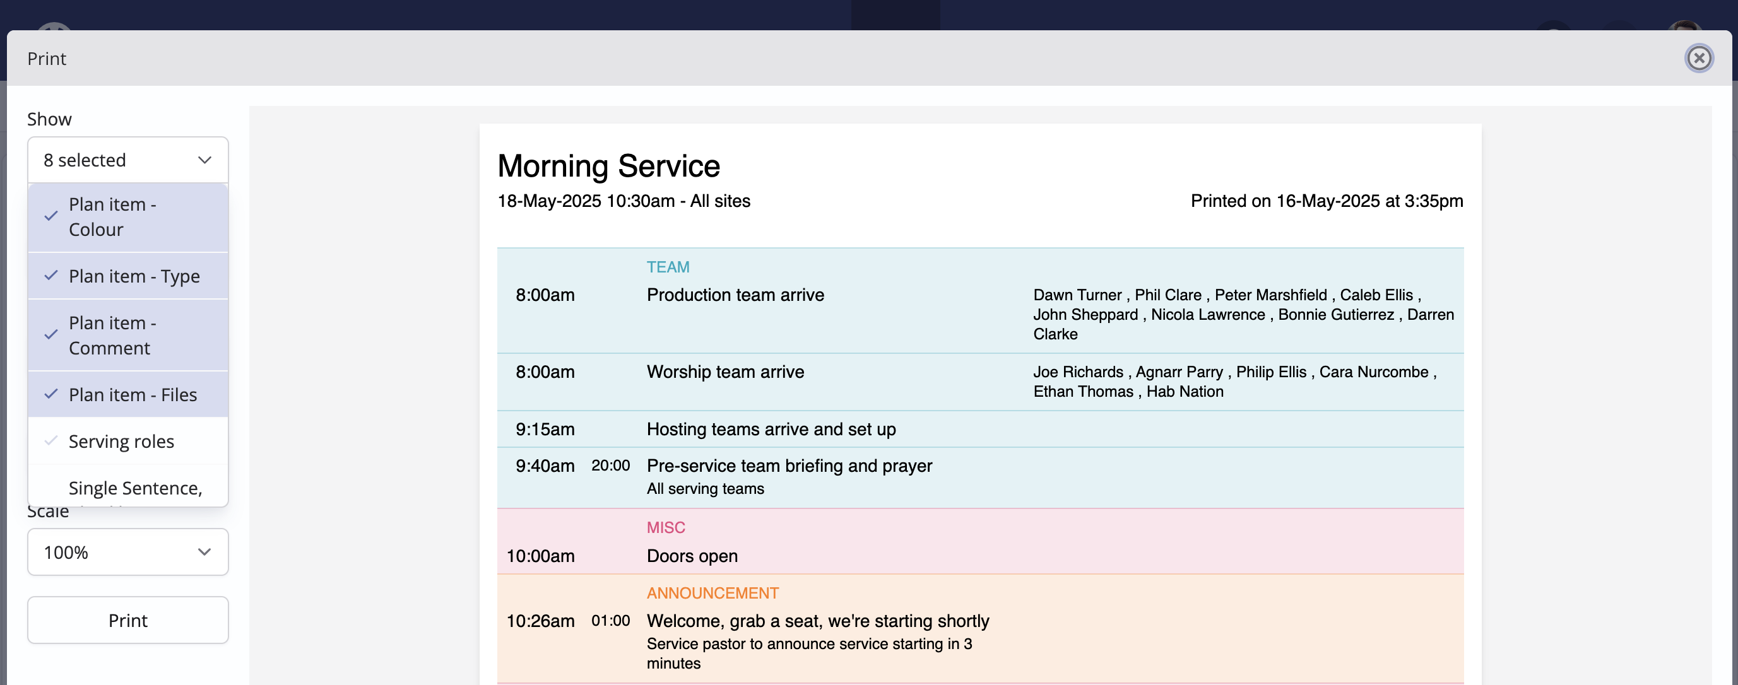The height and width of the screenshot is (685, 1738).
Task: Click the 'All serving teams' comment
Action: [x=705, y=488]
